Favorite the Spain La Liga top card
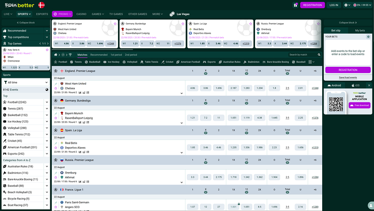 coord(250,24)
